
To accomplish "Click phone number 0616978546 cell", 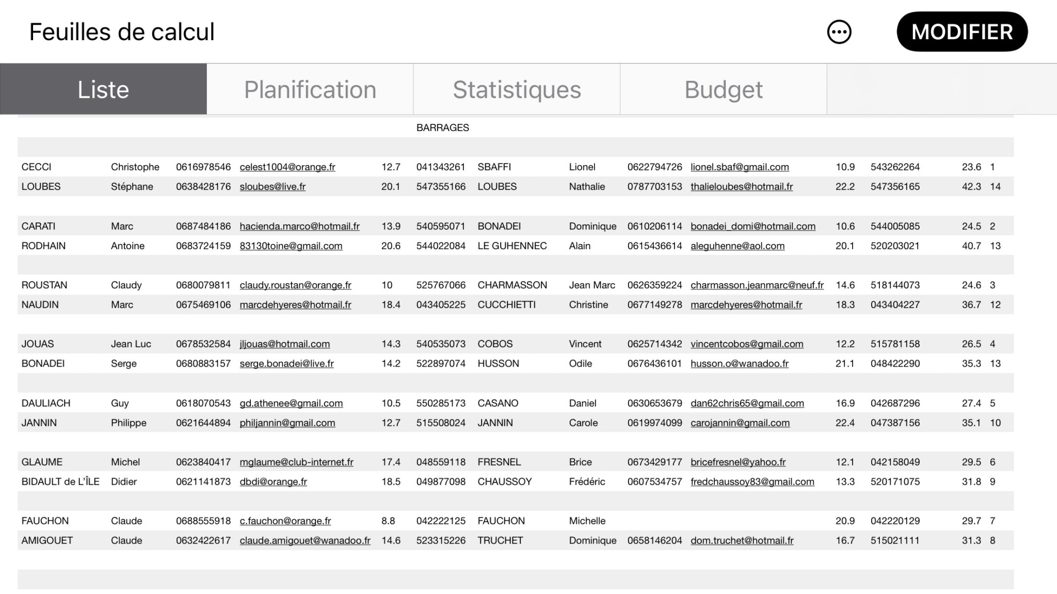I will pyautogui.click(x=203, y=167).
